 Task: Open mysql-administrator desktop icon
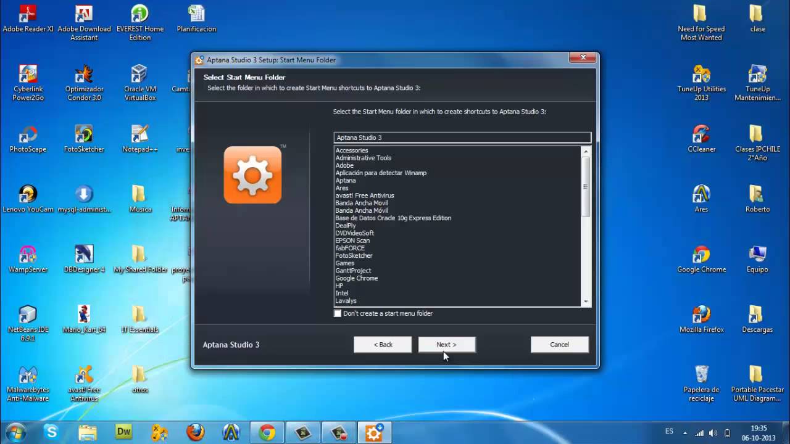click(84, 199)
